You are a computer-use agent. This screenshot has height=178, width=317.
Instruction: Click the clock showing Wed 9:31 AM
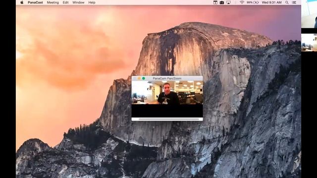(271, 2)
